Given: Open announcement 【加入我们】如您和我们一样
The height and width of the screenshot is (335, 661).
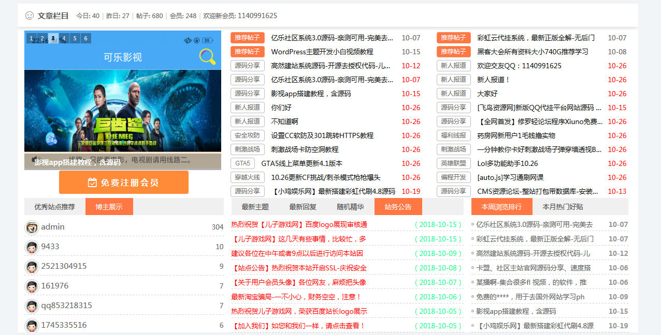Looking at the screenshot, I should [298, 326].
